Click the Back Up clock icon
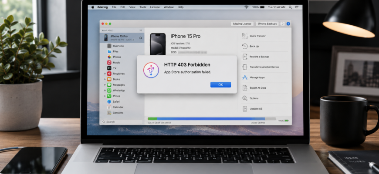379x174 pixels. tap(245, 47)
